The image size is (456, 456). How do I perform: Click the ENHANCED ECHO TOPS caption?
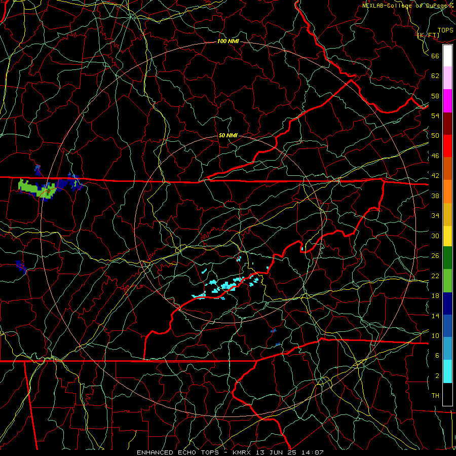click(x=230, y=452)
